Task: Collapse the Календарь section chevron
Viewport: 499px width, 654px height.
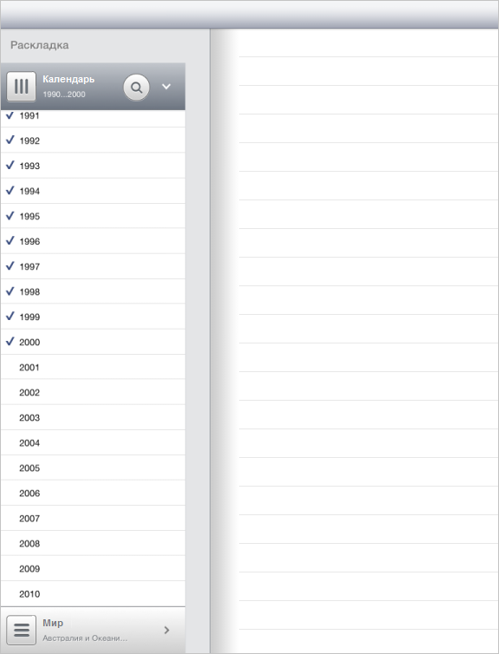Action: (166, 87)
